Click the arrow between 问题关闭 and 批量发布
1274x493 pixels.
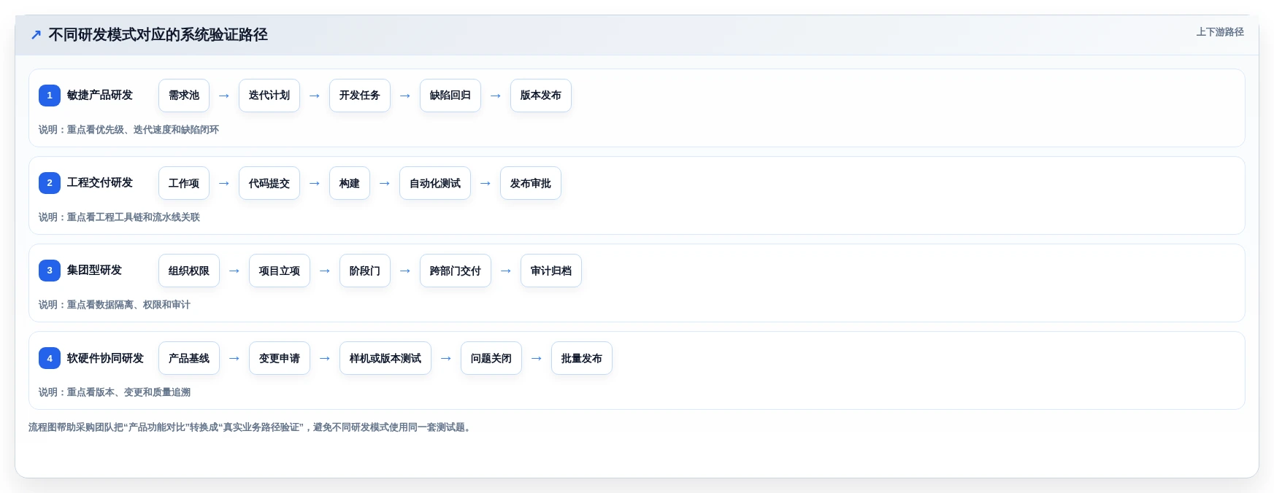point(537,358)
